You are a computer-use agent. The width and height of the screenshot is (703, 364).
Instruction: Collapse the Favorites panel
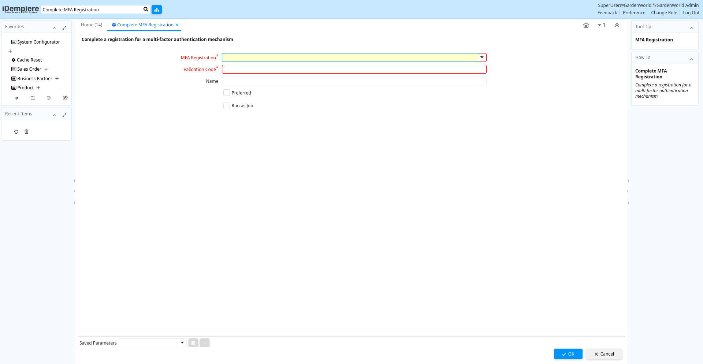coord(54,28)
